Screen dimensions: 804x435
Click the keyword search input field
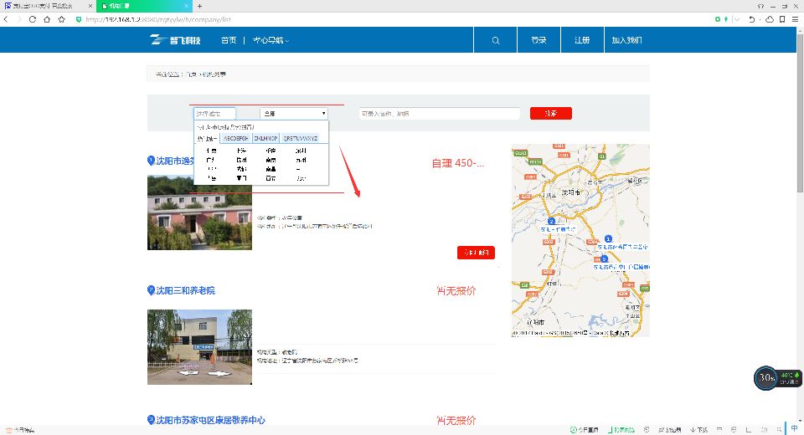point(439,113)
